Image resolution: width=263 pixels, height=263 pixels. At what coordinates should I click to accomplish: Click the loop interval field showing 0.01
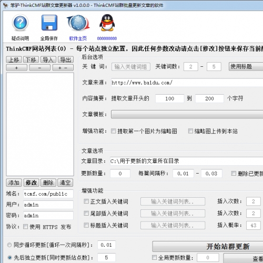coord(106,245)
